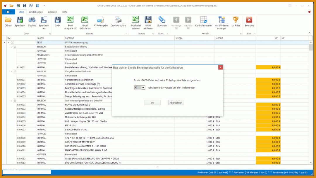The width and height of the screenshot is (316, 178).
Task: Open the Summen paperclip tool
Action: [x=162, y=22]
